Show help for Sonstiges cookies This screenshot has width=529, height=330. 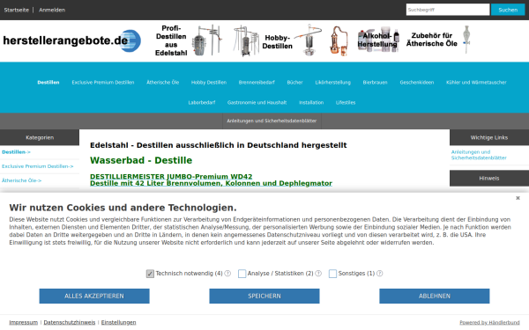379,274
